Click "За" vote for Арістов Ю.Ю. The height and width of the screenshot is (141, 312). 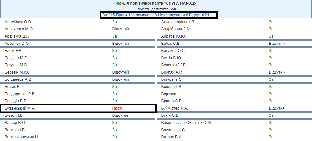pyautogui.click(x=271, y=36)
